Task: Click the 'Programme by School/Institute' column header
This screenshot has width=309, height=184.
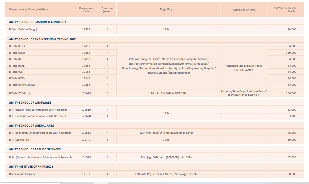Action: pyautogui.click(x=29, y=10)
